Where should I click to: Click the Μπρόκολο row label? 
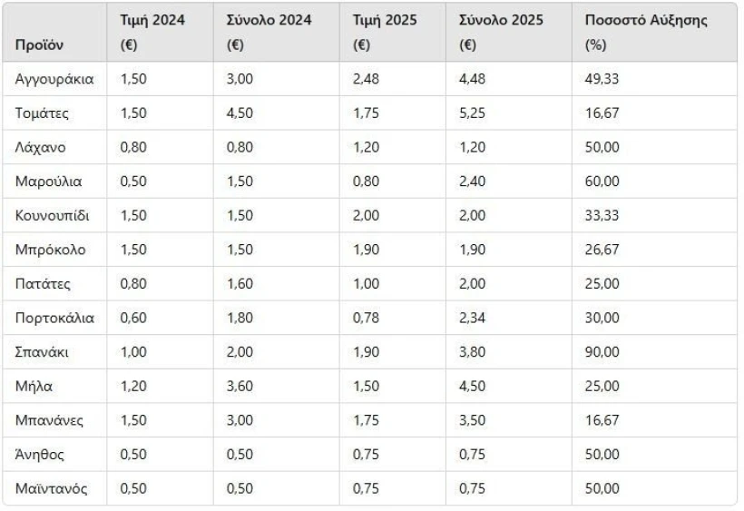(51, 250)
